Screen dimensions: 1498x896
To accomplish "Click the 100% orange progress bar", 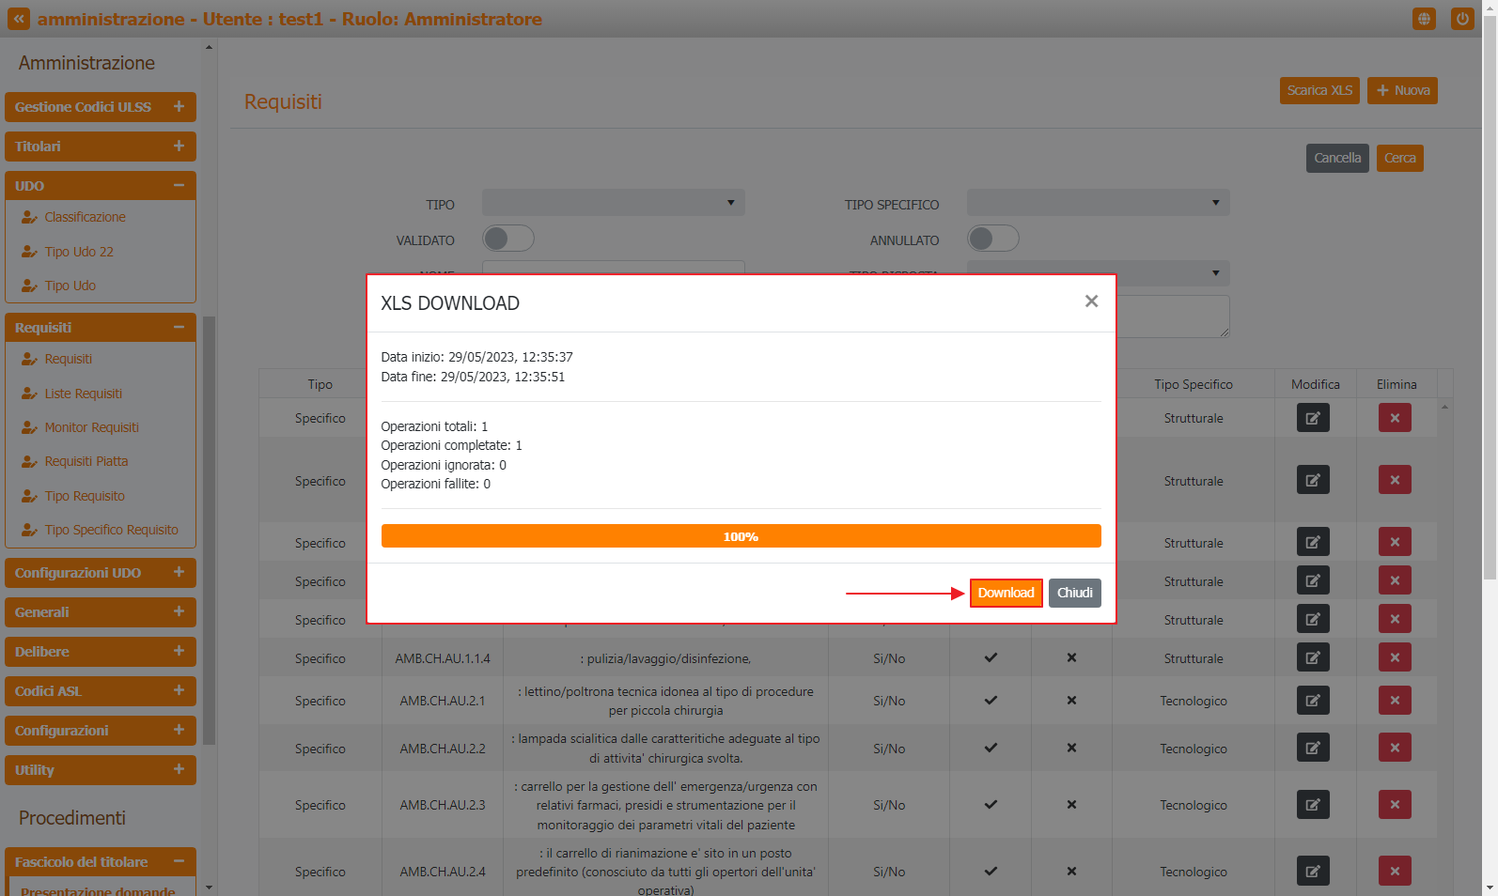I will (741, 536).
